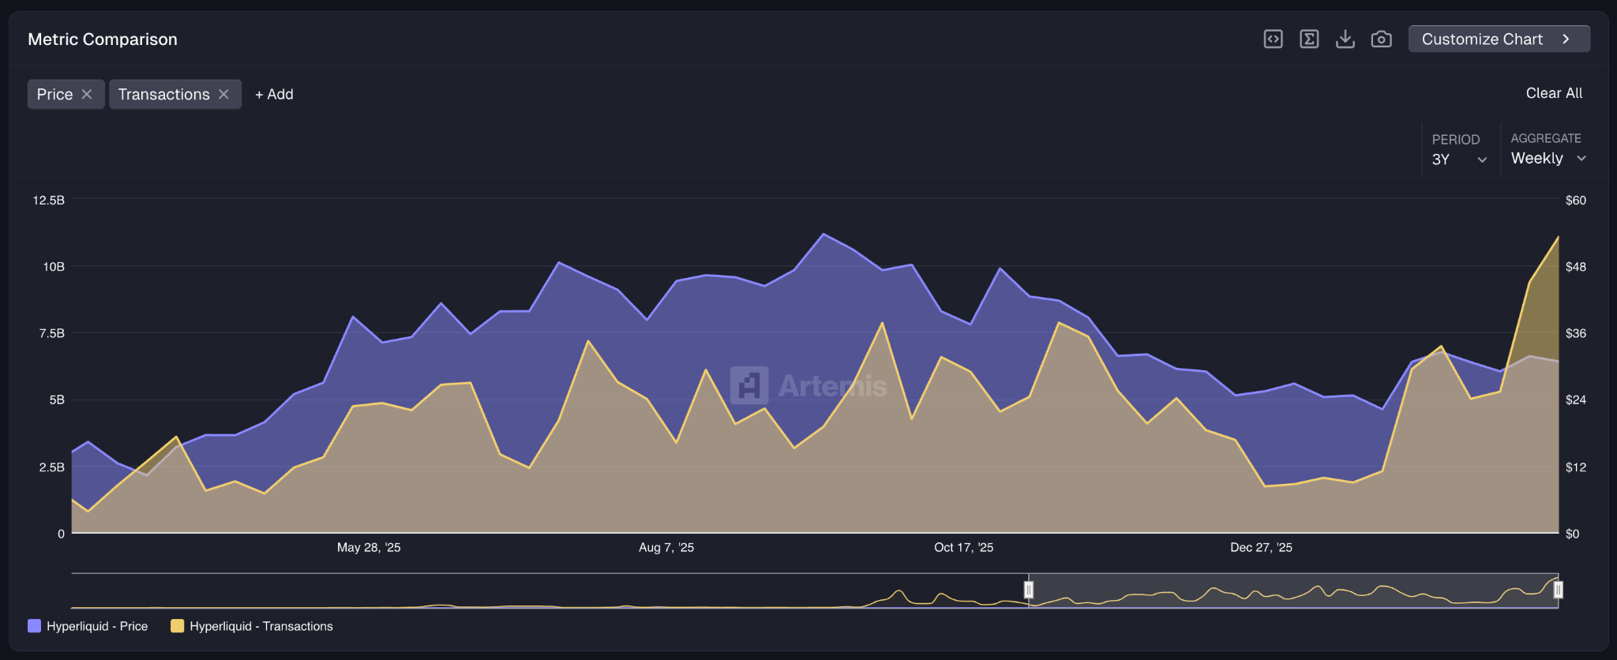This screenshot has height=660, width=1617.
Task: Toggle Hyperliquid - Price legend series
Action: 88,626
